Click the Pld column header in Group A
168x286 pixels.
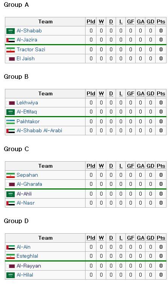pos(91,22)
